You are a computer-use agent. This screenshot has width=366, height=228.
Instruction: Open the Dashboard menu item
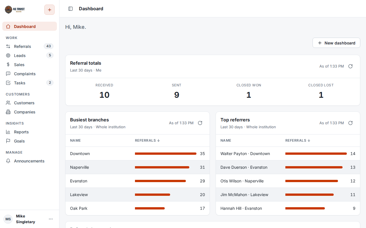point(29,26)
